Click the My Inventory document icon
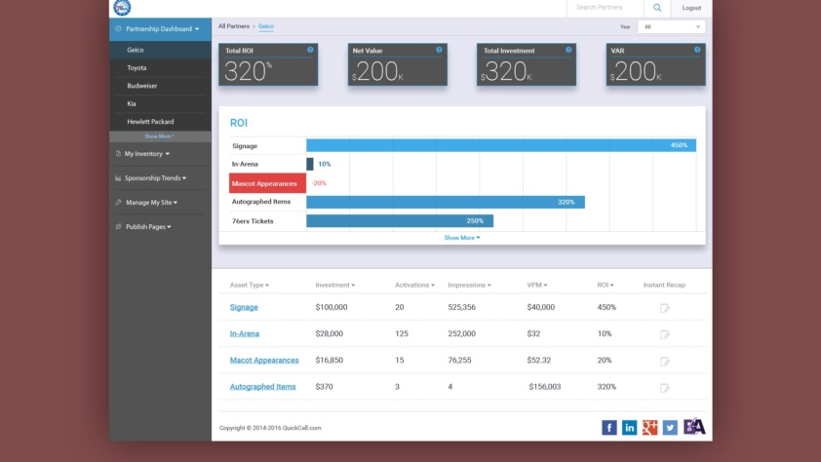Screen dimensions: 821x462 pyautogui.click(x=118, y=153)
